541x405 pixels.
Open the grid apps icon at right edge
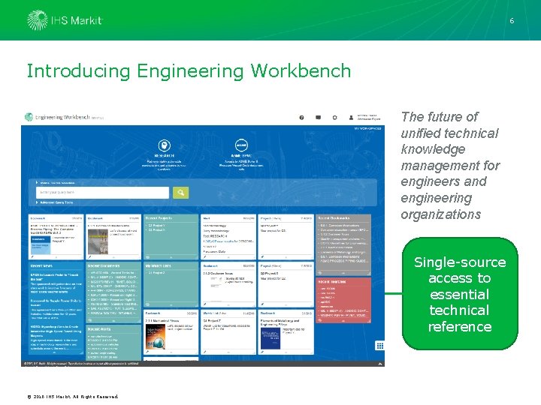(x=380, y=346)
